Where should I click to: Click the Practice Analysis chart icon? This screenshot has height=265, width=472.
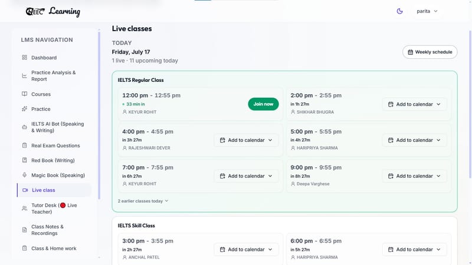click(x=24, y=76)
